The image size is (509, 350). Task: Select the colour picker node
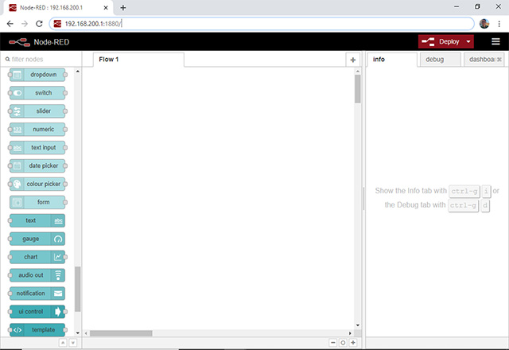pos(37,184)
